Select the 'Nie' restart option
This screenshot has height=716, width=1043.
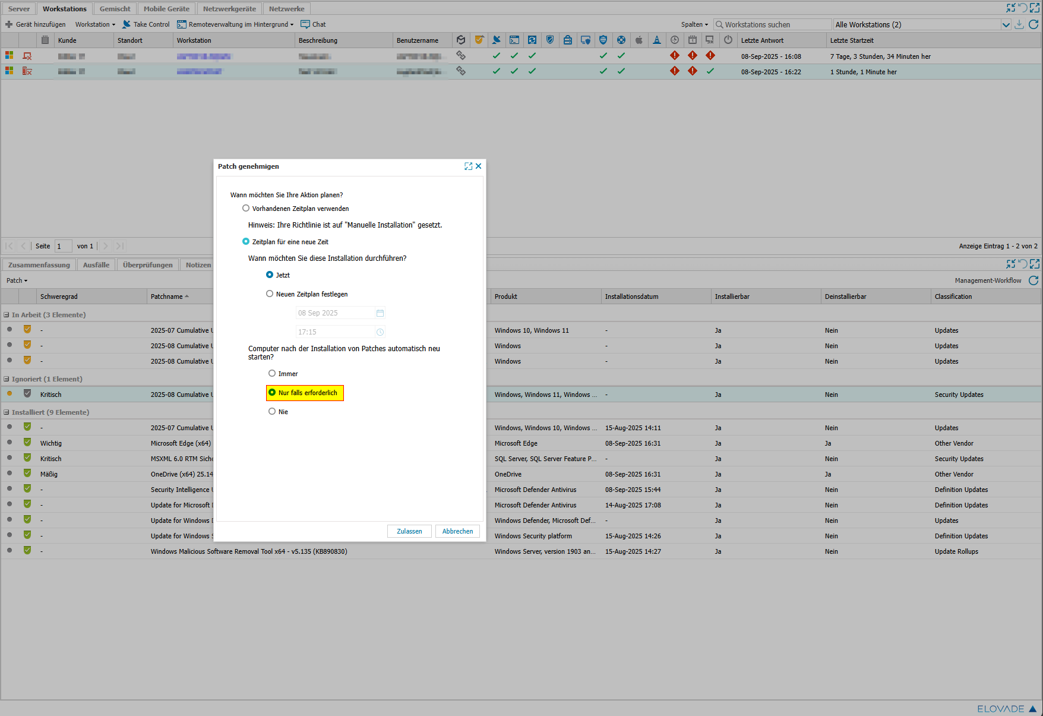point(272,412)
